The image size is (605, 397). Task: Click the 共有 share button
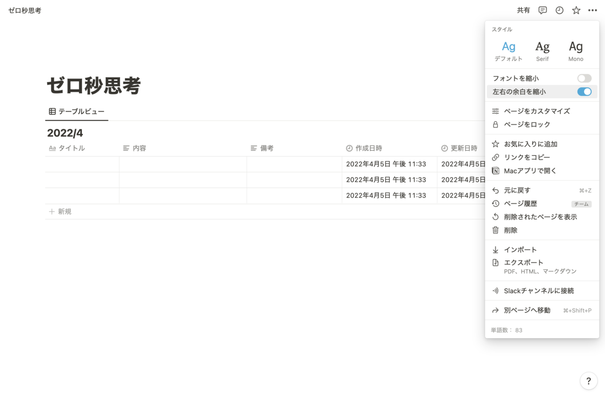click(x=523, y=10)
